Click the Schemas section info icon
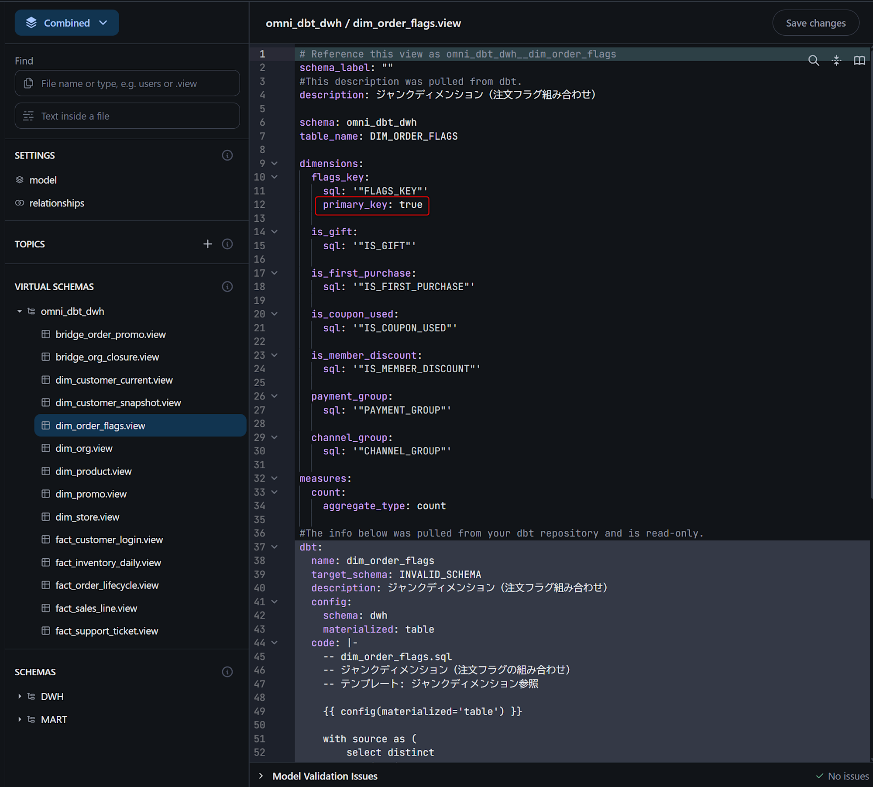Image resolution: width=873 pixels, height=787 pixels. tap(227, 672)
